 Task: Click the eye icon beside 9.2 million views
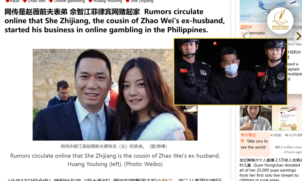277,147
